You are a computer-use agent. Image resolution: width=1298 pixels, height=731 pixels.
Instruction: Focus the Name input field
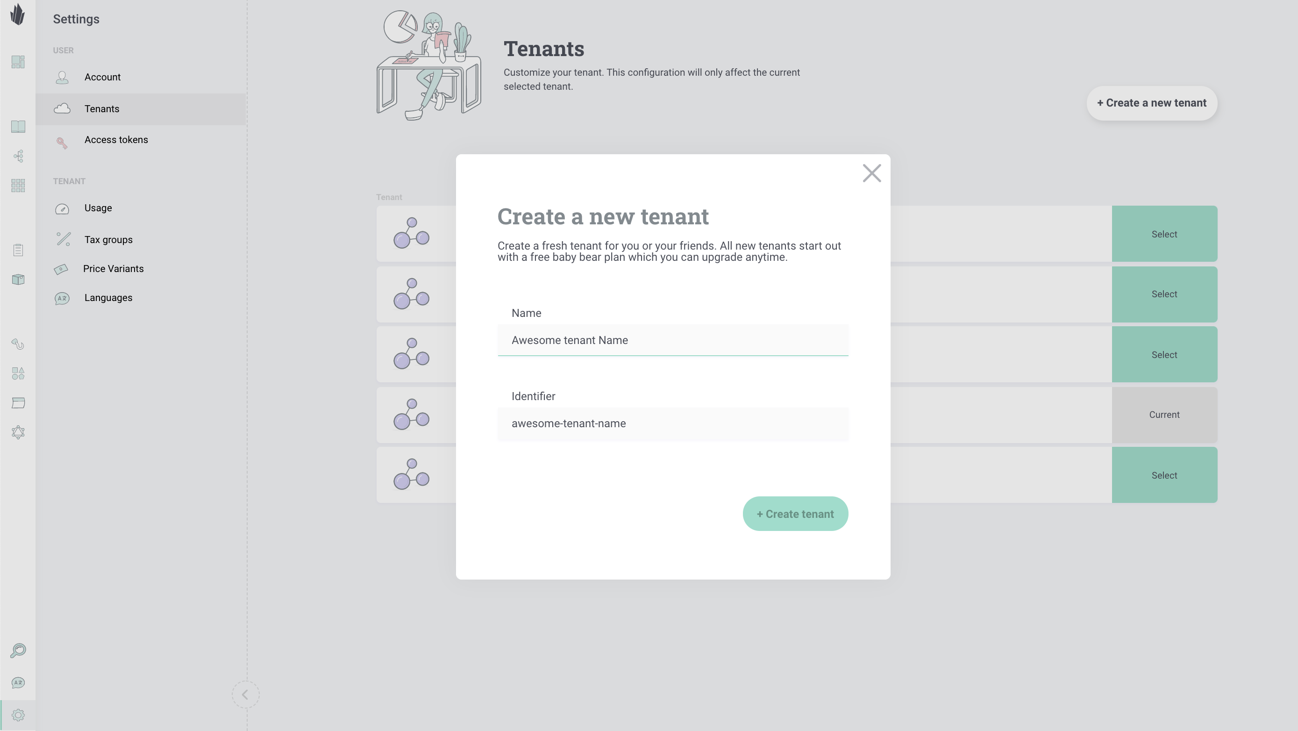coord(673,340)
